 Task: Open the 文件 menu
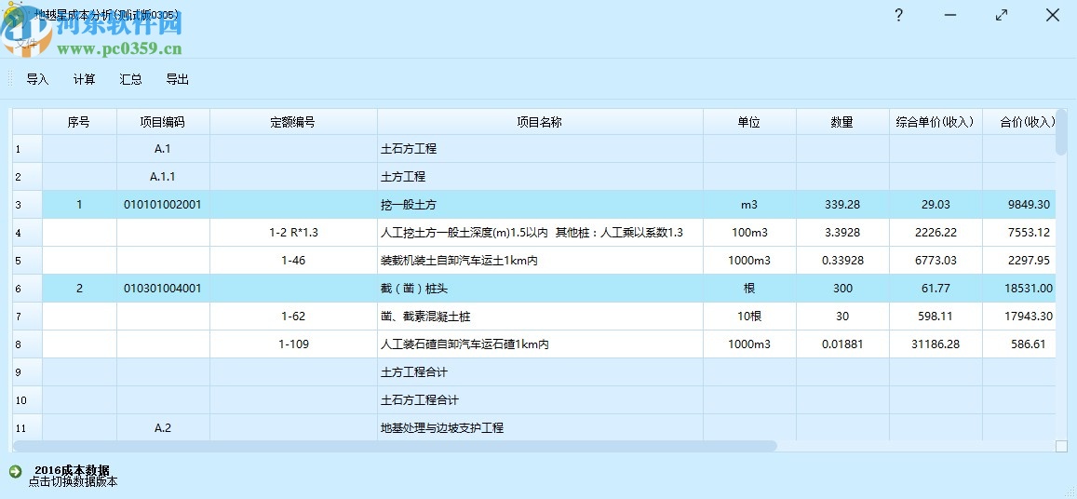[x=26, y=43]
